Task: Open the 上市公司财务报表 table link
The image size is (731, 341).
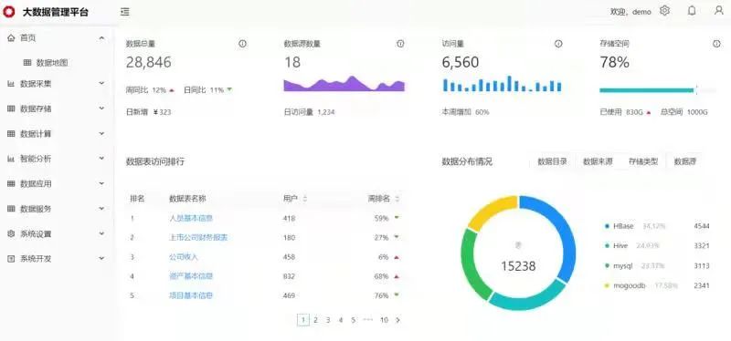Action: [x=198, y=237]
